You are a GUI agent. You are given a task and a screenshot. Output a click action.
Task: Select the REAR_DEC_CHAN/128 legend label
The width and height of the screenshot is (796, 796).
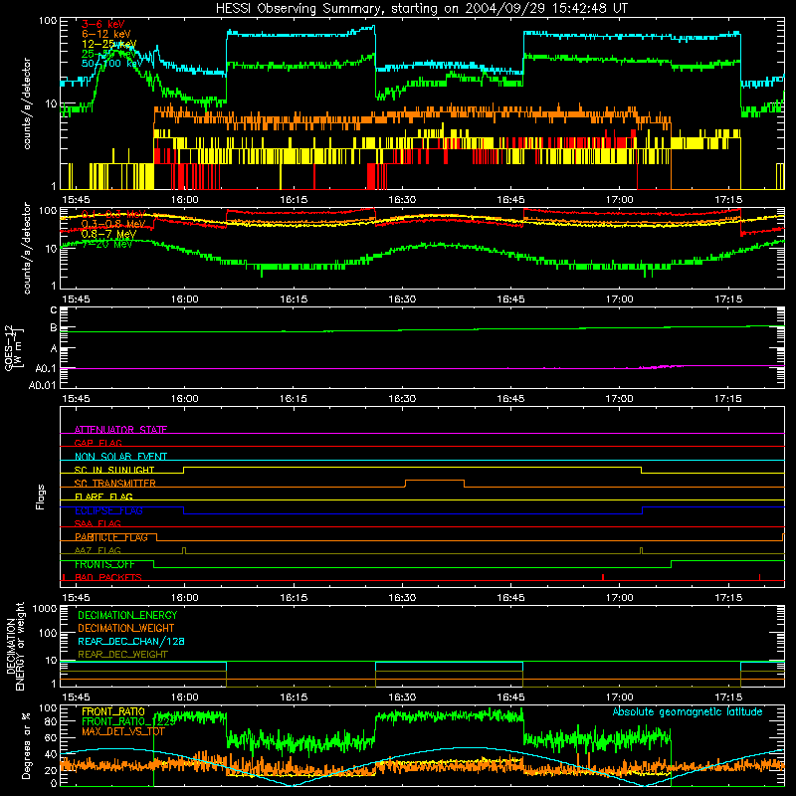[131, 642]
